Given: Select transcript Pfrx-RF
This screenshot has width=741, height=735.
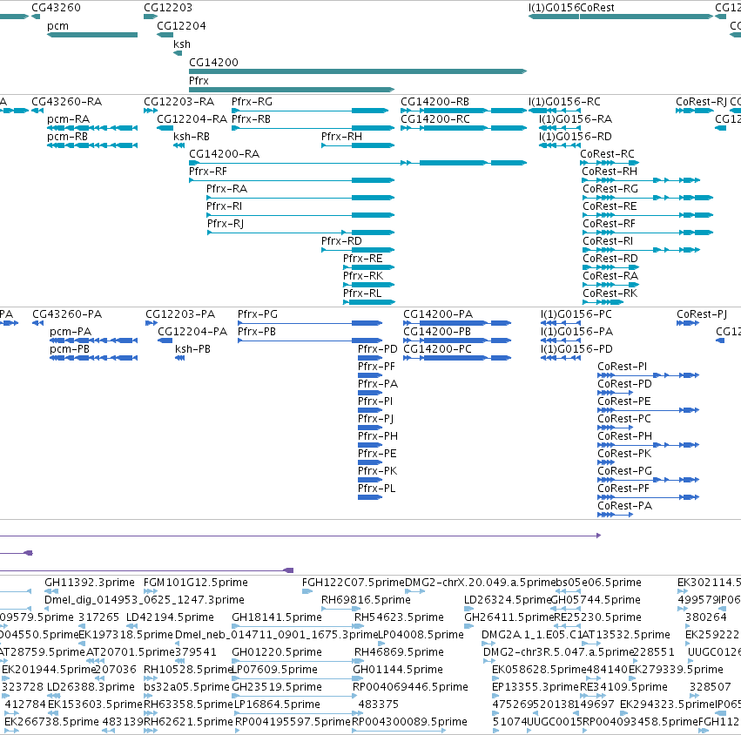Looking at the screenshot, I should pyautogui.click(x=208, y=172).
